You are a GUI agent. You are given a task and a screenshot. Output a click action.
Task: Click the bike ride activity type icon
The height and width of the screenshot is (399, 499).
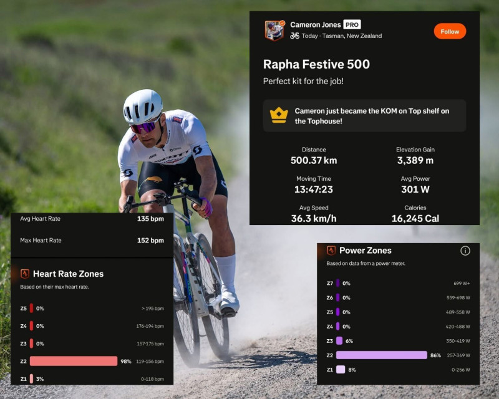[x=294, y=36]
